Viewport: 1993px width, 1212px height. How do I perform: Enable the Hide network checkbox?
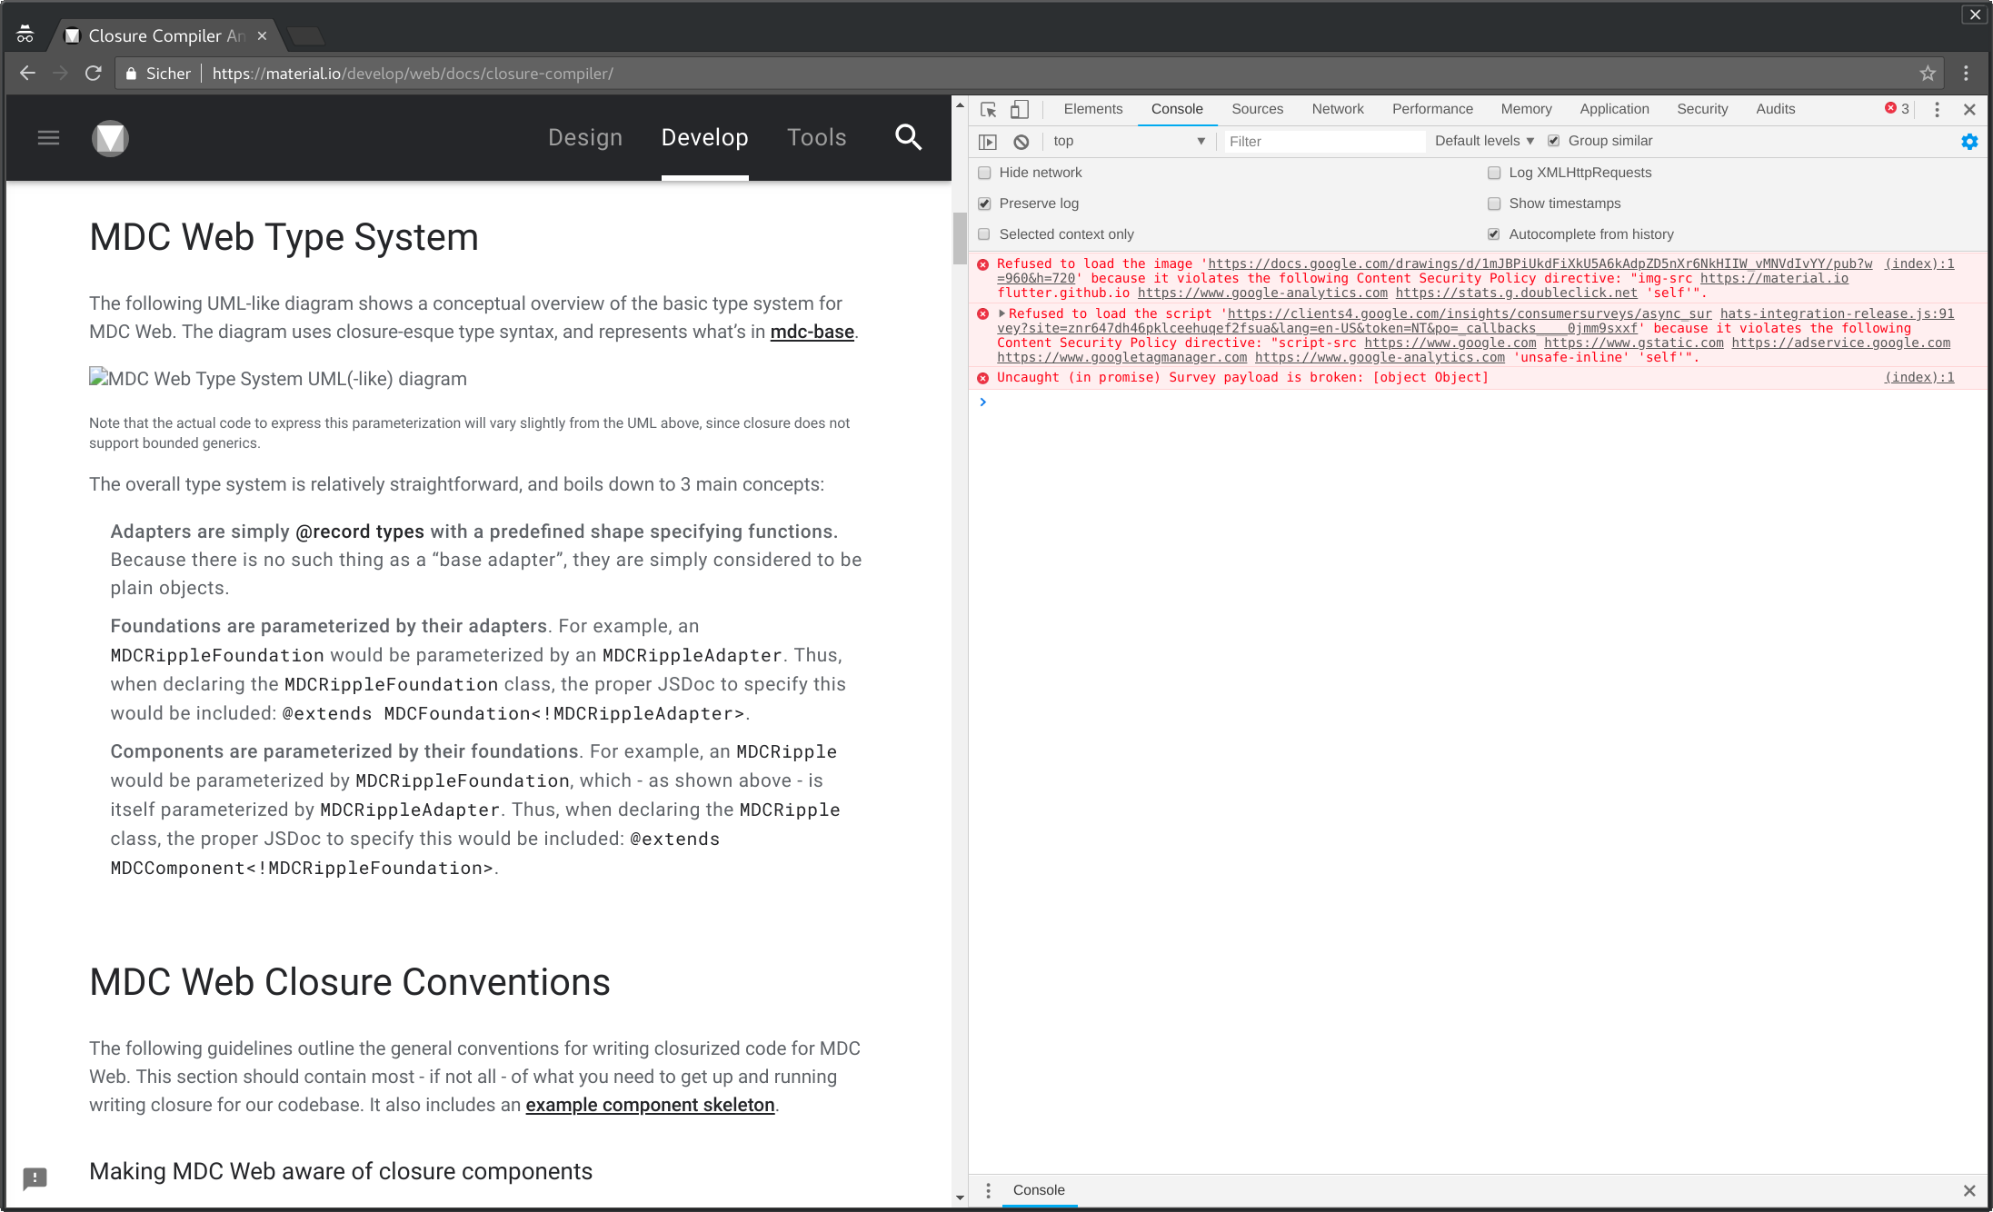(984, 172)
